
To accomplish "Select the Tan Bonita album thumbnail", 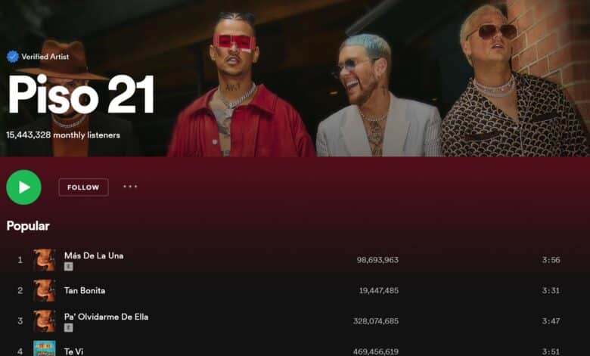I will tap(45, 290).
